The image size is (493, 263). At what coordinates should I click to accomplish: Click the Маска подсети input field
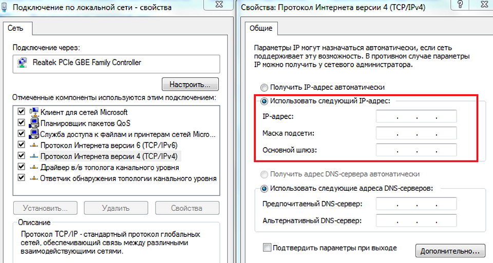click(x=416, y=133)
